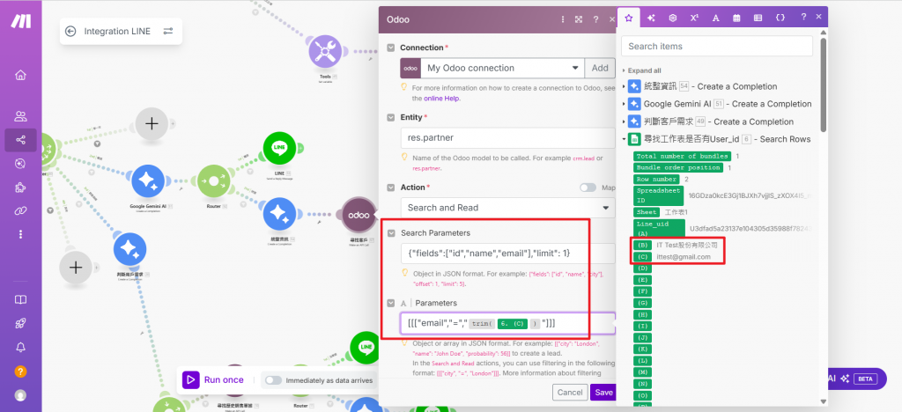Image resolution: width=902 pixels, height=412 pixels.
Task: Click the upper empty plus module
Action: [x=152, y=123]
